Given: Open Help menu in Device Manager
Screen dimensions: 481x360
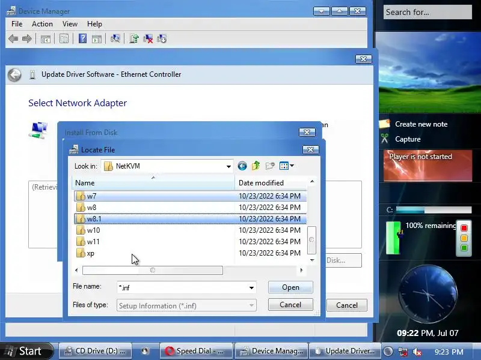Looking at the screenshot, I should pyautogui.click(x=94, y=24).
